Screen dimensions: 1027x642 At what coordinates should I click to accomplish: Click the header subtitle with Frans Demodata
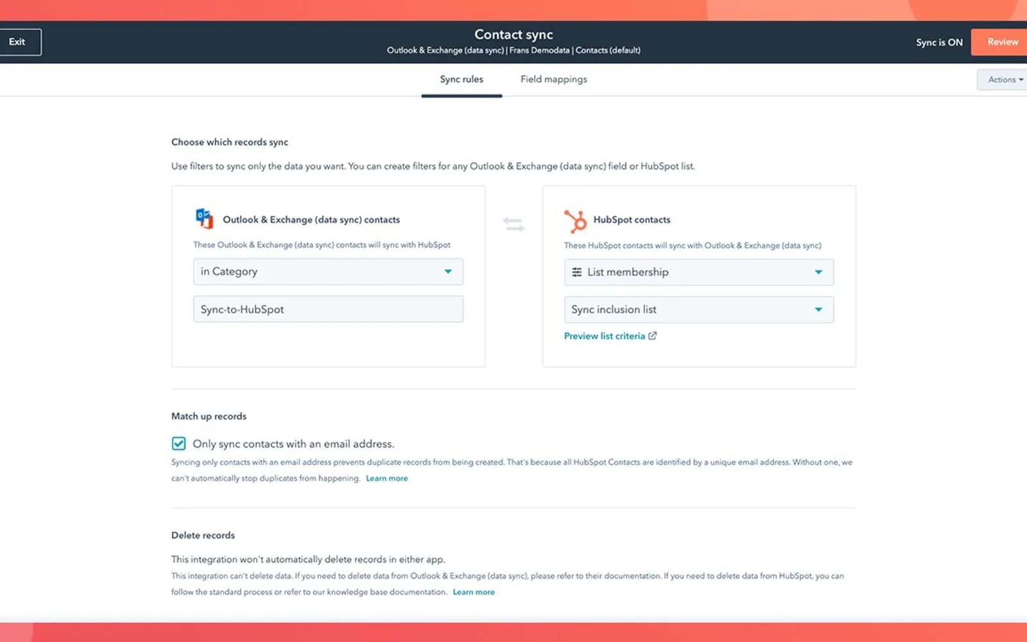(x=513, y=50)
